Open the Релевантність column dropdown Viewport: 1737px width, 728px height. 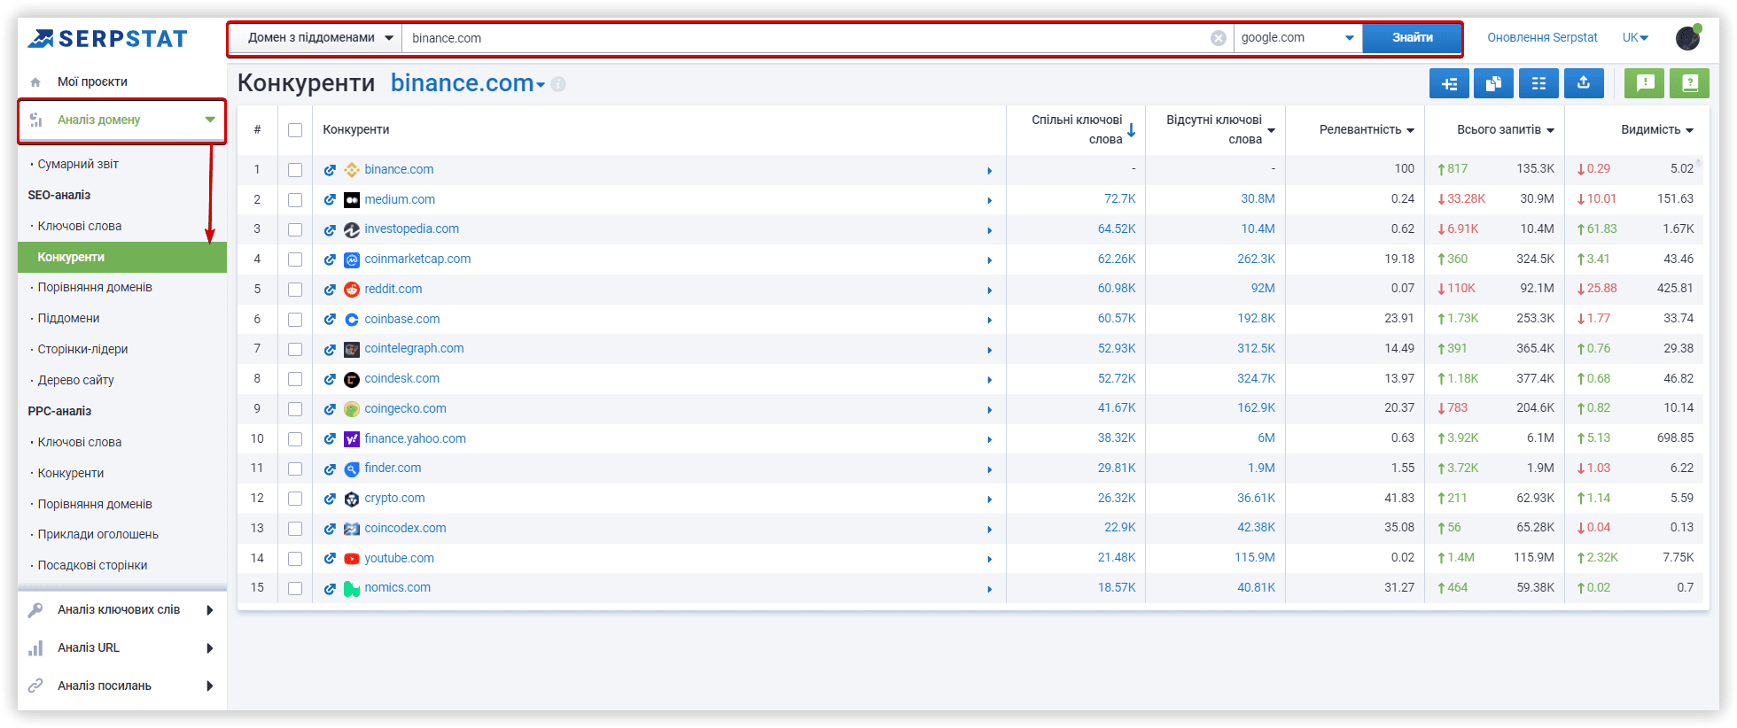click(x=1410, y=131)
